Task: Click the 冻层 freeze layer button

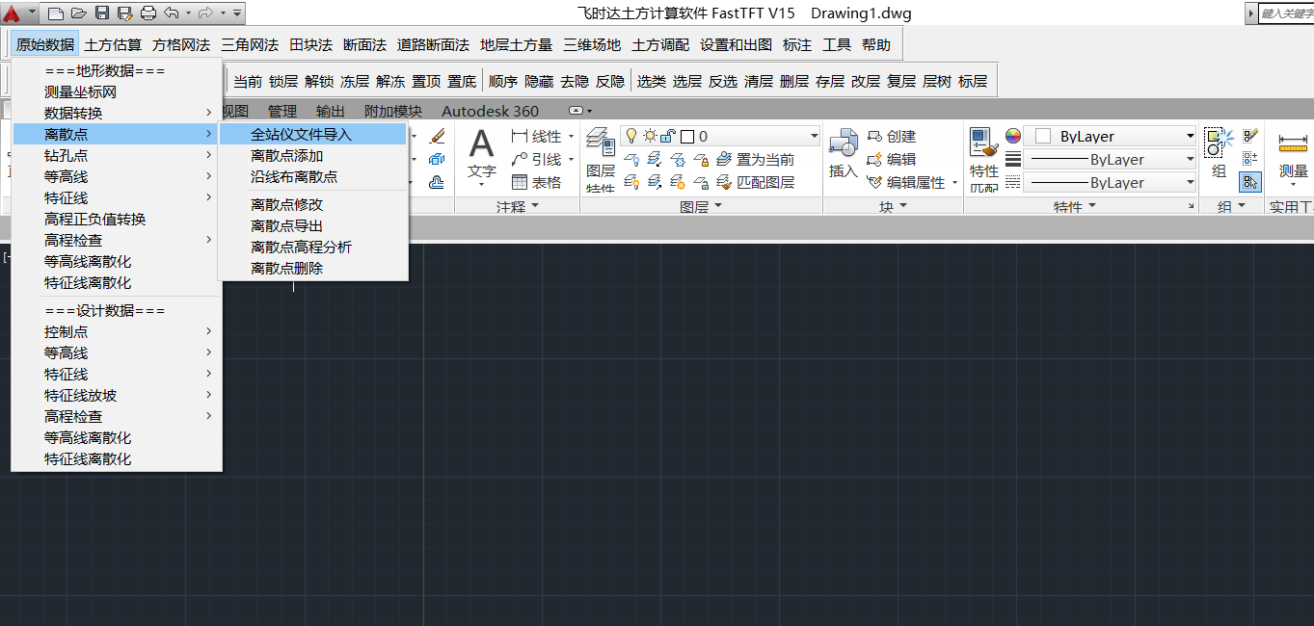Action: point(355,82)
